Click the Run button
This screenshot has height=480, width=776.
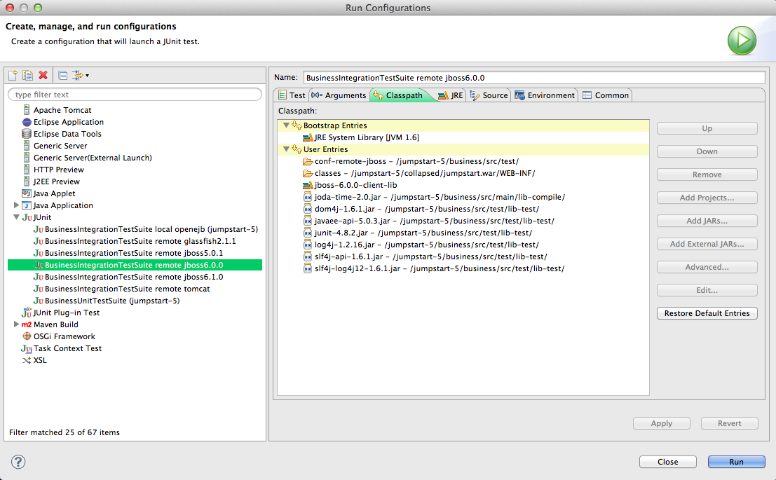click(737, 462)
